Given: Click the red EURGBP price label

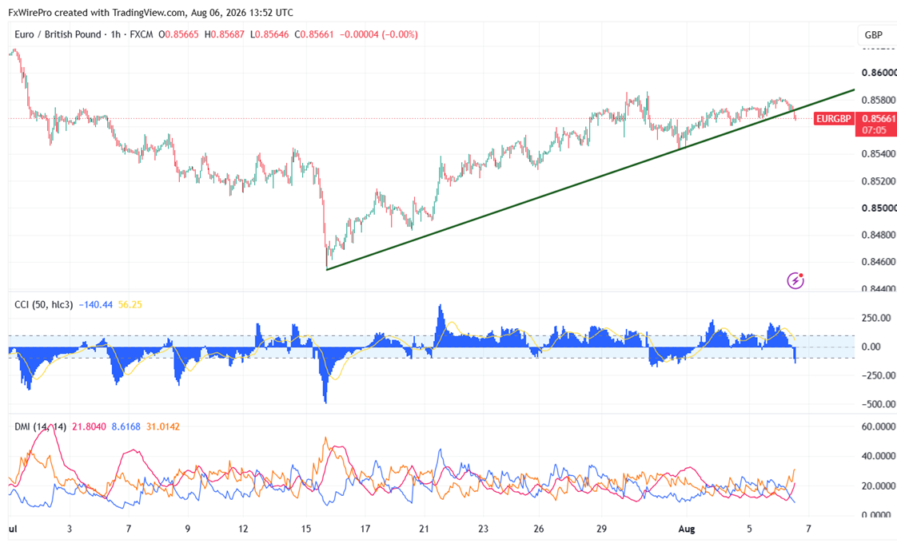Looking at the screenshot, I should (833, 119).
